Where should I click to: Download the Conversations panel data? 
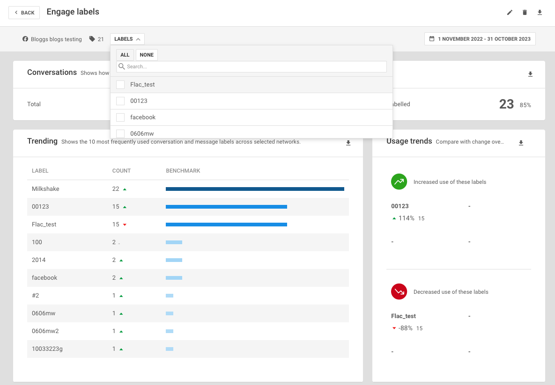tap(530, 74)
